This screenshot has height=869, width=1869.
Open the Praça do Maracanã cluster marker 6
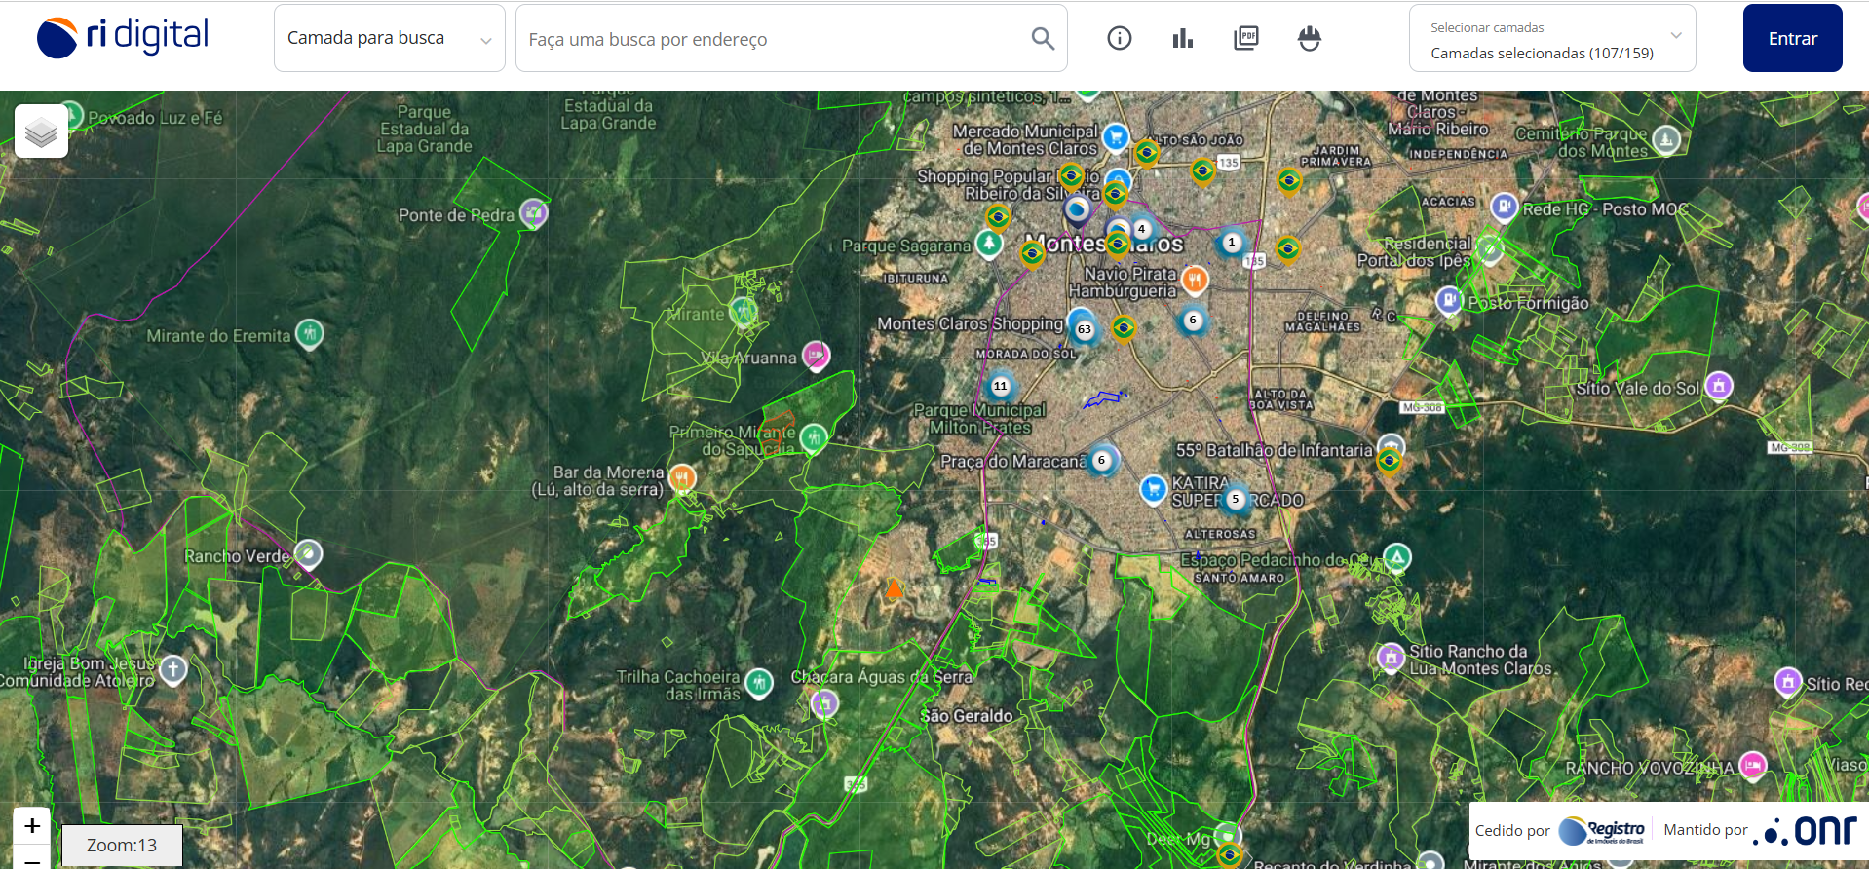click(x=1102, y=460)
